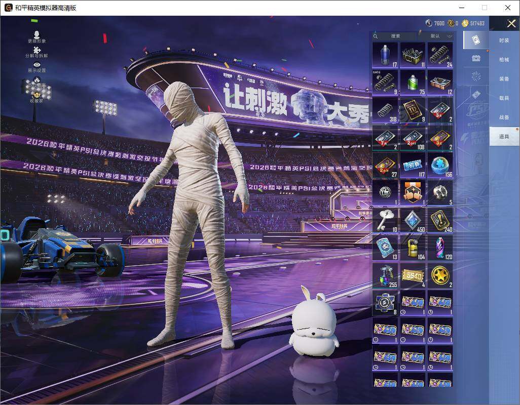
Task: Select gold star coin item
Action: (440, 275)
